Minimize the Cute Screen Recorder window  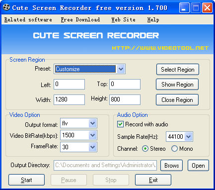[x=184, y=7]
